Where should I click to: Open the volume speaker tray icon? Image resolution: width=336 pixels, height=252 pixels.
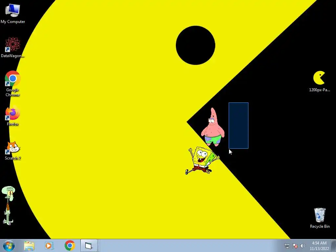coord(303,246)
